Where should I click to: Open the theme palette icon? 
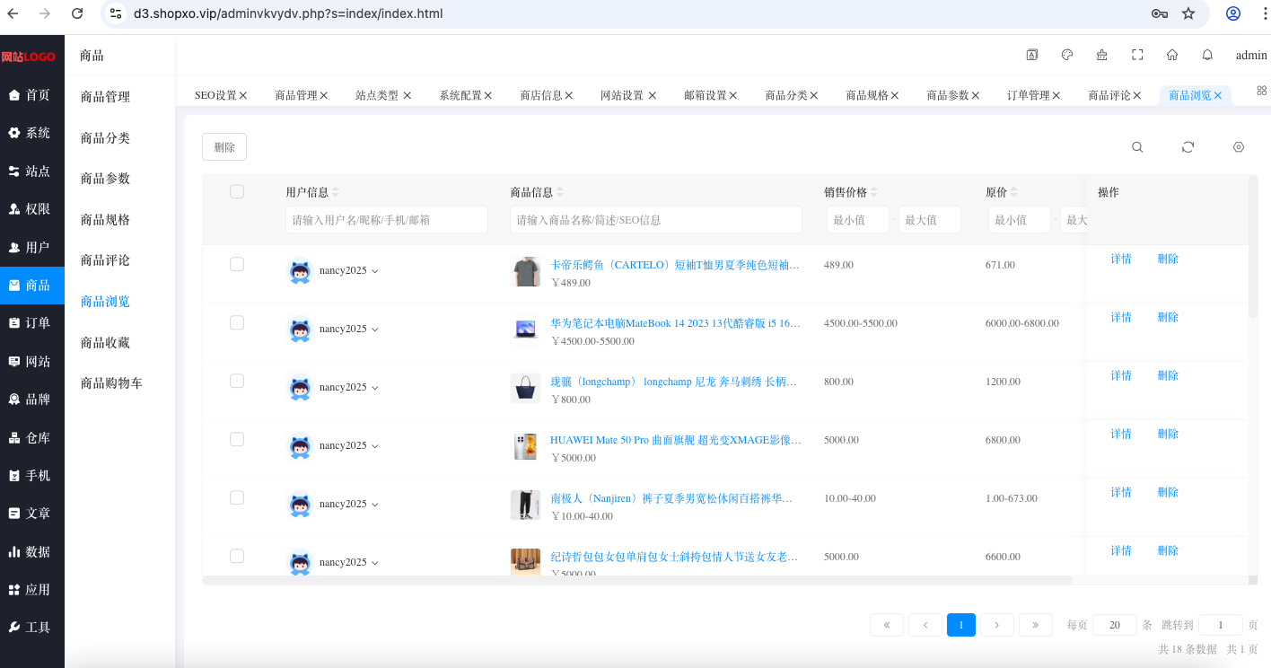[x=1067, y=55]
